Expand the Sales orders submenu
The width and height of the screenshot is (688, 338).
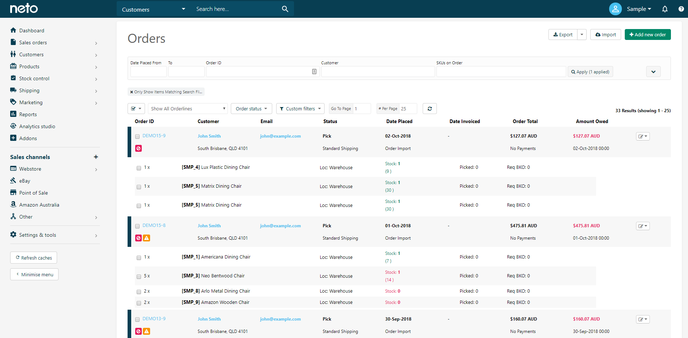(x=96, y=43)
